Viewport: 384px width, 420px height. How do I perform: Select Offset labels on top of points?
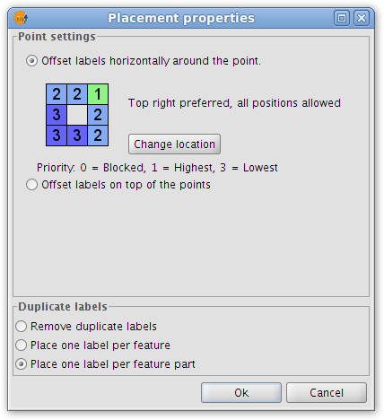(31, 185)
